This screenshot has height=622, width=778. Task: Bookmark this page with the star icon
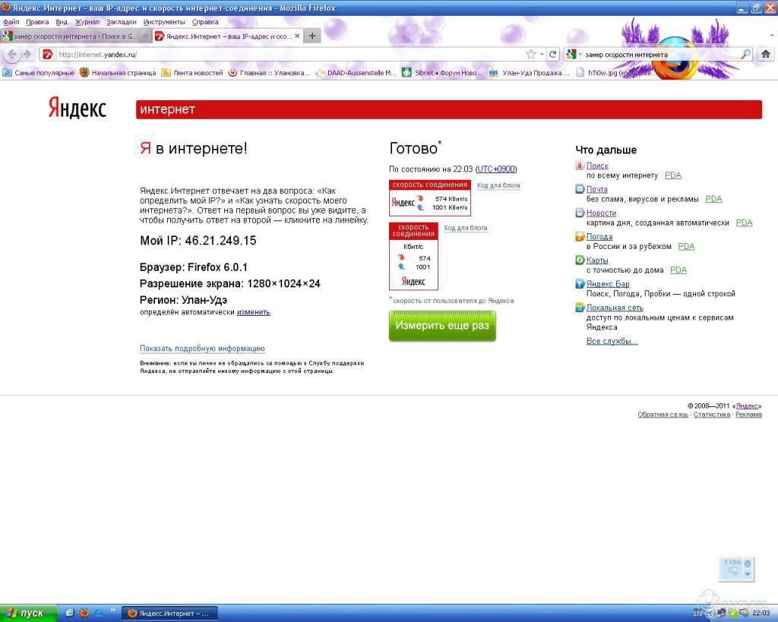tap(531, 54)
